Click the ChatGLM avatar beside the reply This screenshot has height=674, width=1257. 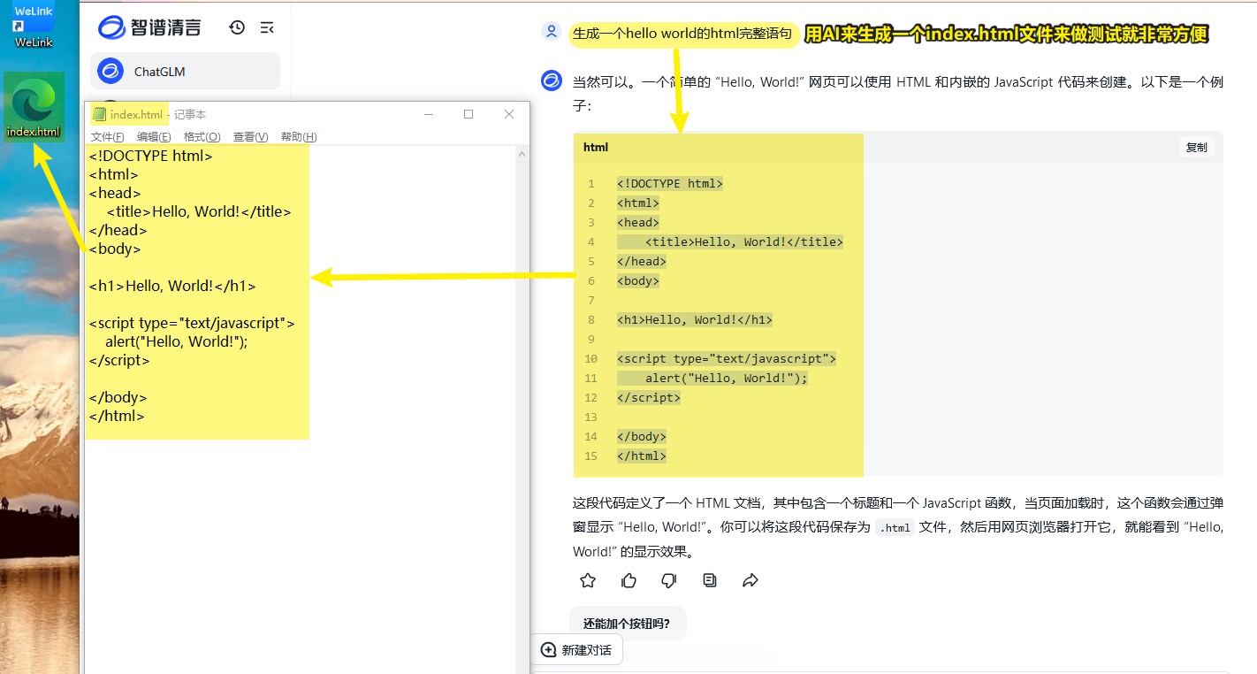click(x=552, y=81)
